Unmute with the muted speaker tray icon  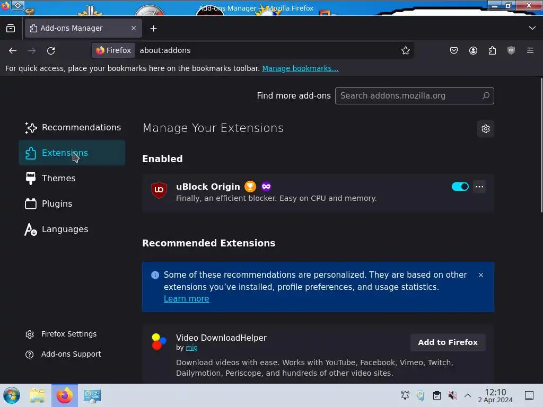452,395
